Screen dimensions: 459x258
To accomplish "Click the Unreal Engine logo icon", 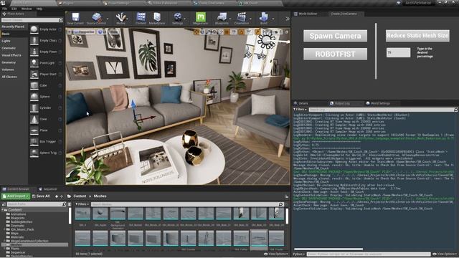I will [3, 3].
